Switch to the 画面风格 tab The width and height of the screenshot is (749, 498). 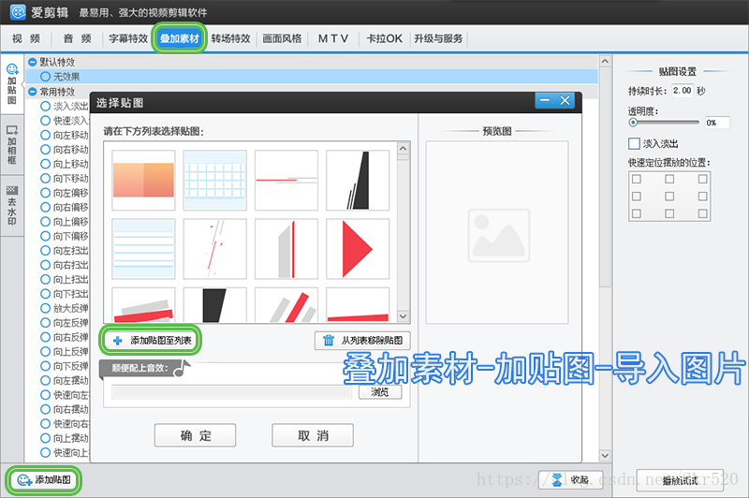(282, 38)
